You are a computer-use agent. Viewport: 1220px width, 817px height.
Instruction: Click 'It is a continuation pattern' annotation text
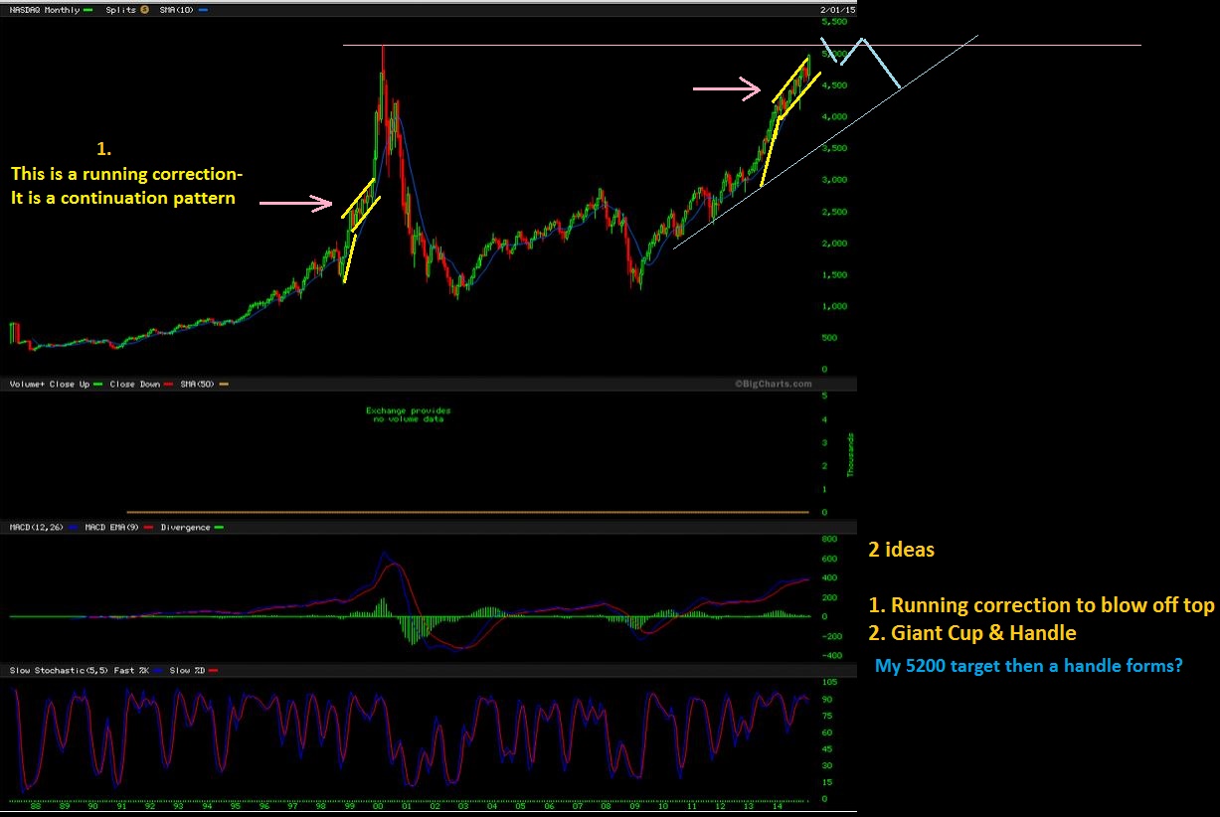coord(122,198)
